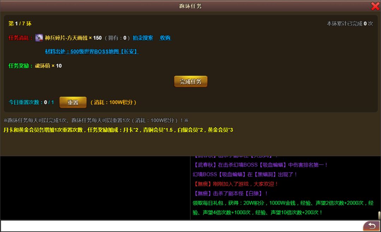
Task: Open the 材料出处 500级世界BOSS地图 link
Action: [x=92, y=51]
